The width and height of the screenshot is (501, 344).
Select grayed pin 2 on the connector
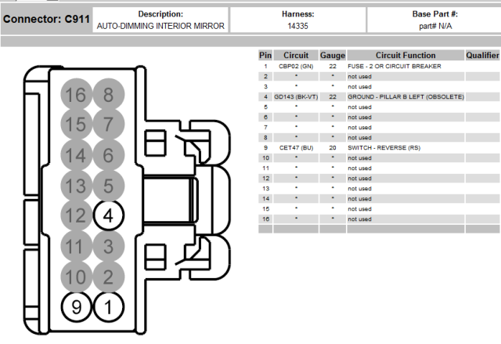coord(108,277)
